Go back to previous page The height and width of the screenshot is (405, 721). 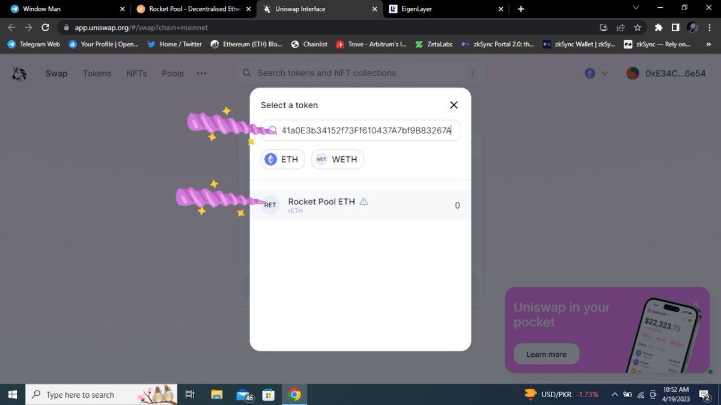click(11, 28)
